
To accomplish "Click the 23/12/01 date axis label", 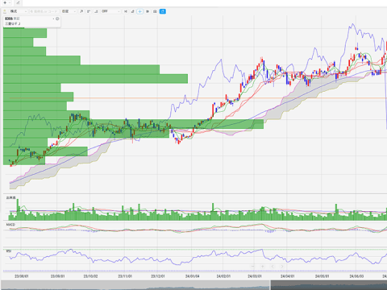I will point(158,276).
